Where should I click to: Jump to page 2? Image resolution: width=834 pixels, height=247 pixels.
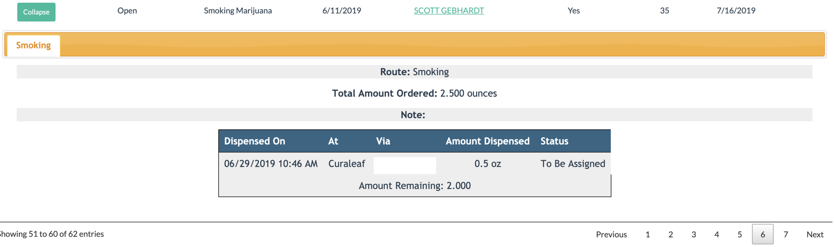coord(671,234)
